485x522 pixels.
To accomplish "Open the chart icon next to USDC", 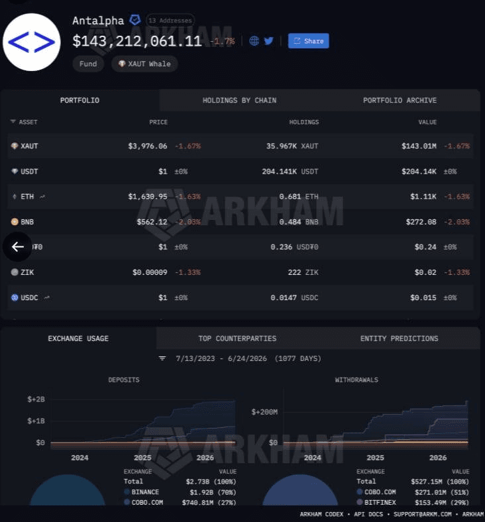I will tap(46, 297).
